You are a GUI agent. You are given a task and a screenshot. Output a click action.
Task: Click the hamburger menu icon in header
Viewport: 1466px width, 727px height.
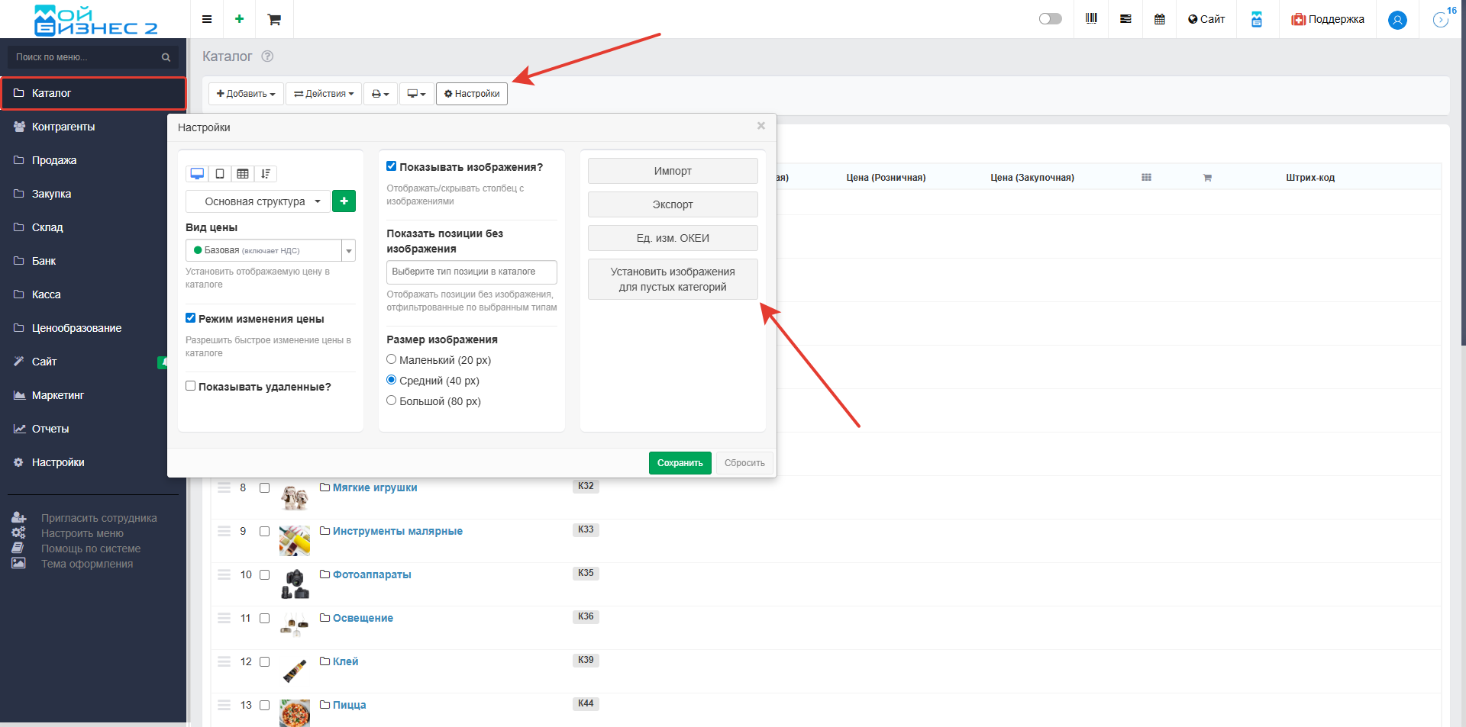[207, 19]
